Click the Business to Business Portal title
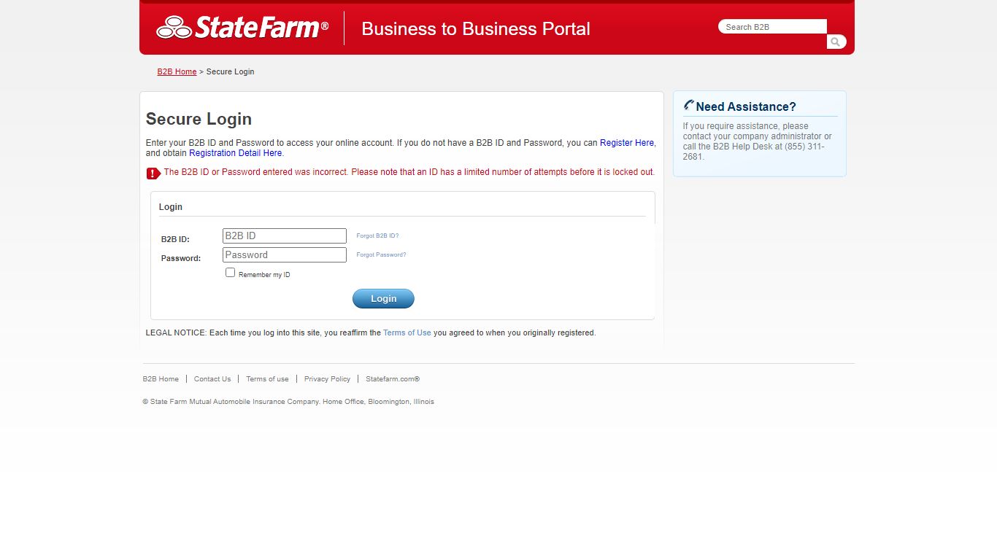Screen dimensions: 997x560 [476, 28]
